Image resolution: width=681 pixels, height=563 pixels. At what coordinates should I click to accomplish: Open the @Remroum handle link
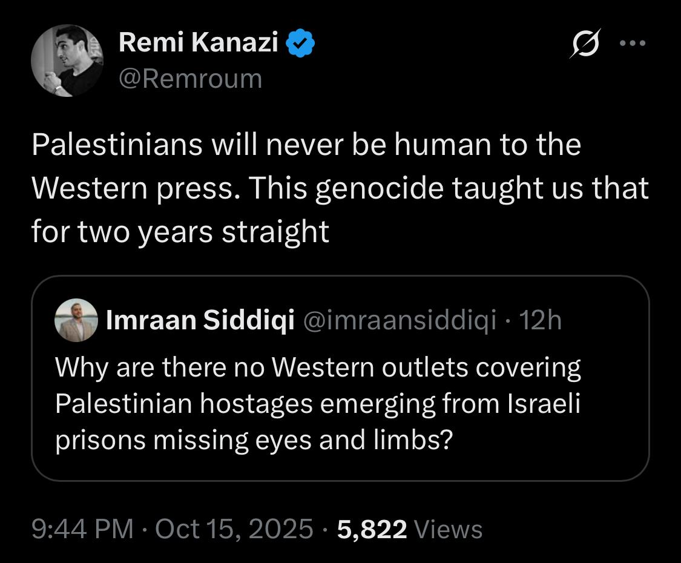[x=191, y=79]
